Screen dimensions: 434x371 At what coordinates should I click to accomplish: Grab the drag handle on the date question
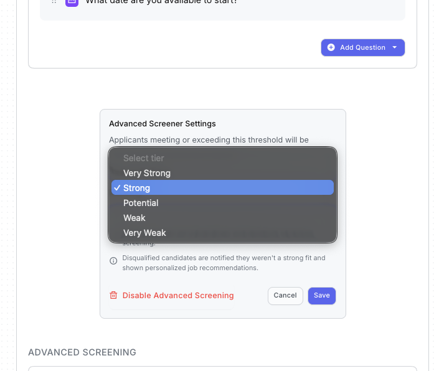point(54,2)
